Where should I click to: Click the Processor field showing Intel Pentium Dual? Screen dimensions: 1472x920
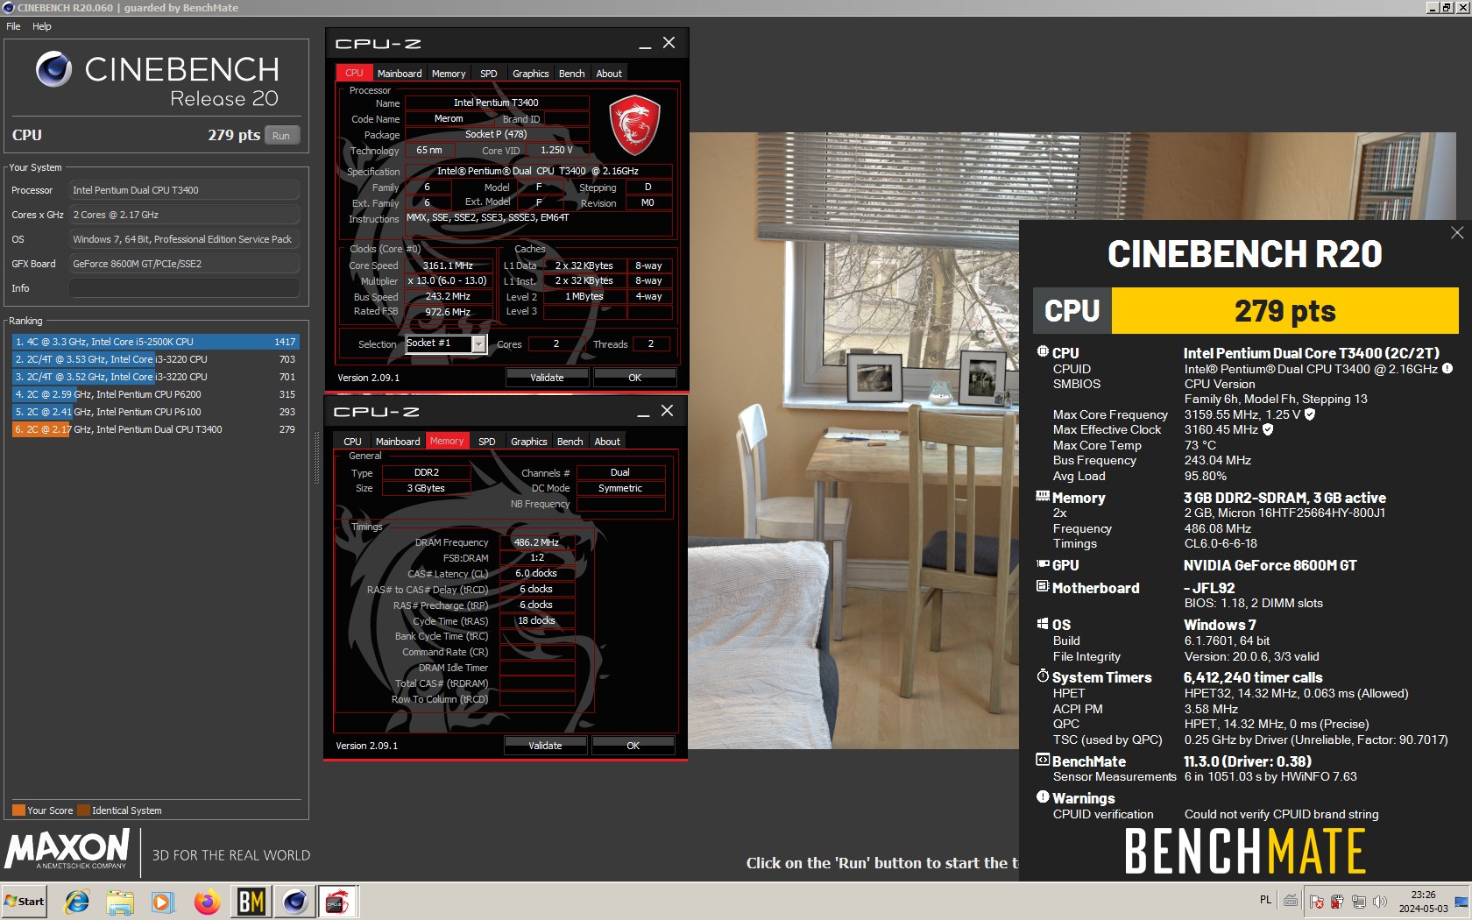184,190
